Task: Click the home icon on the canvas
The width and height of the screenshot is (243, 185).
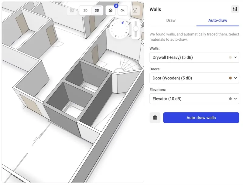Action: (72, 10)
